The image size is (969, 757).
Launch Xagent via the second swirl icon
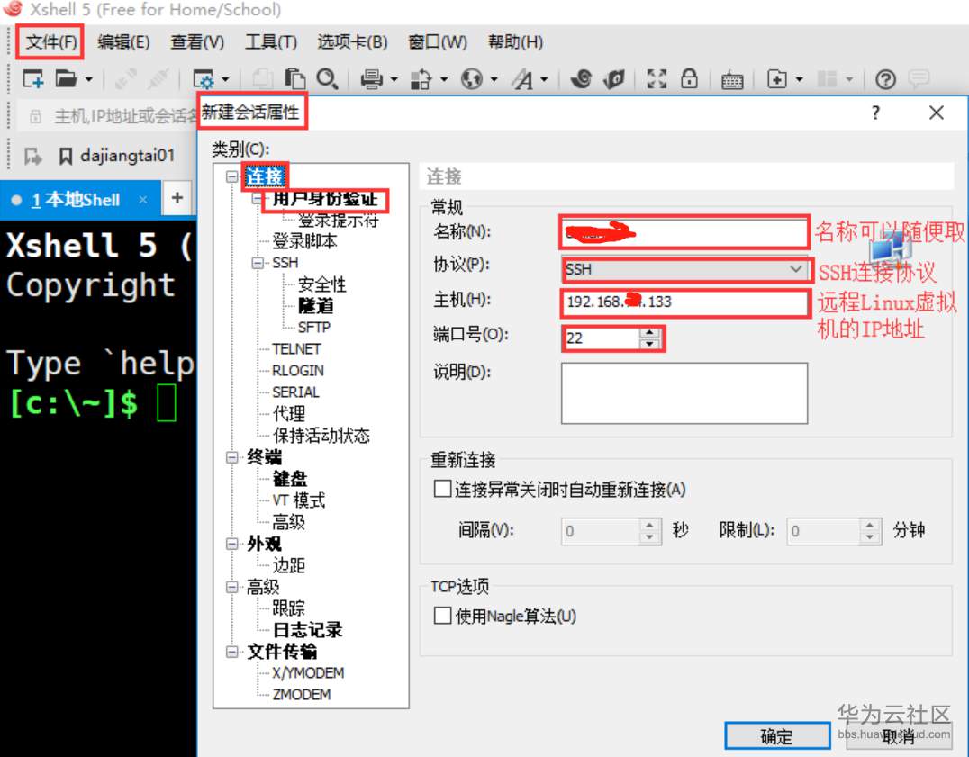[x=614, y=79]
